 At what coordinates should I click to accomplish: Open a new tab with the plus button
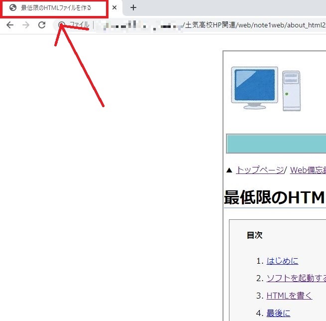(x=133, y=8)
